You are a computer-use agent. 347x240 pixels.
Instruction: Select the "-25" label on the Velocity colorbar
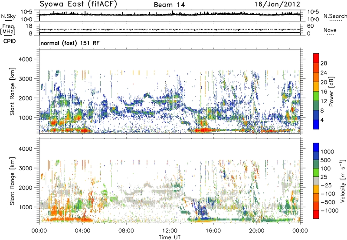pyautogui.click(x=326, y=185)
